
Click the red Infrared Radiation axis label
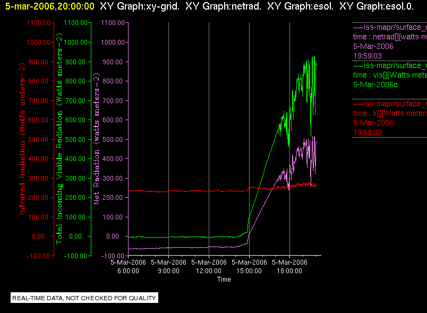(x=22, y=139)
